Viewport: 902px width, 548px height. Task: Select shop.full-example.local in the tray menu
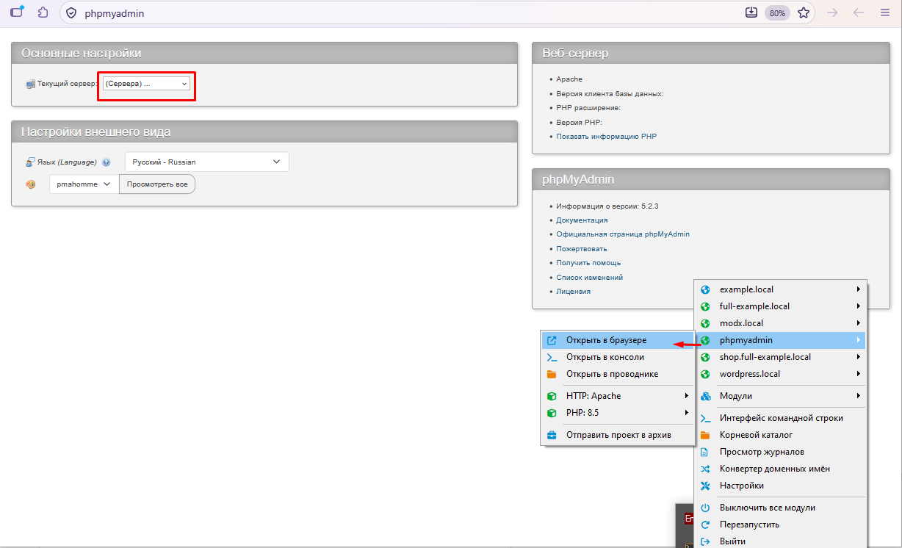click(x=780, y=357)
